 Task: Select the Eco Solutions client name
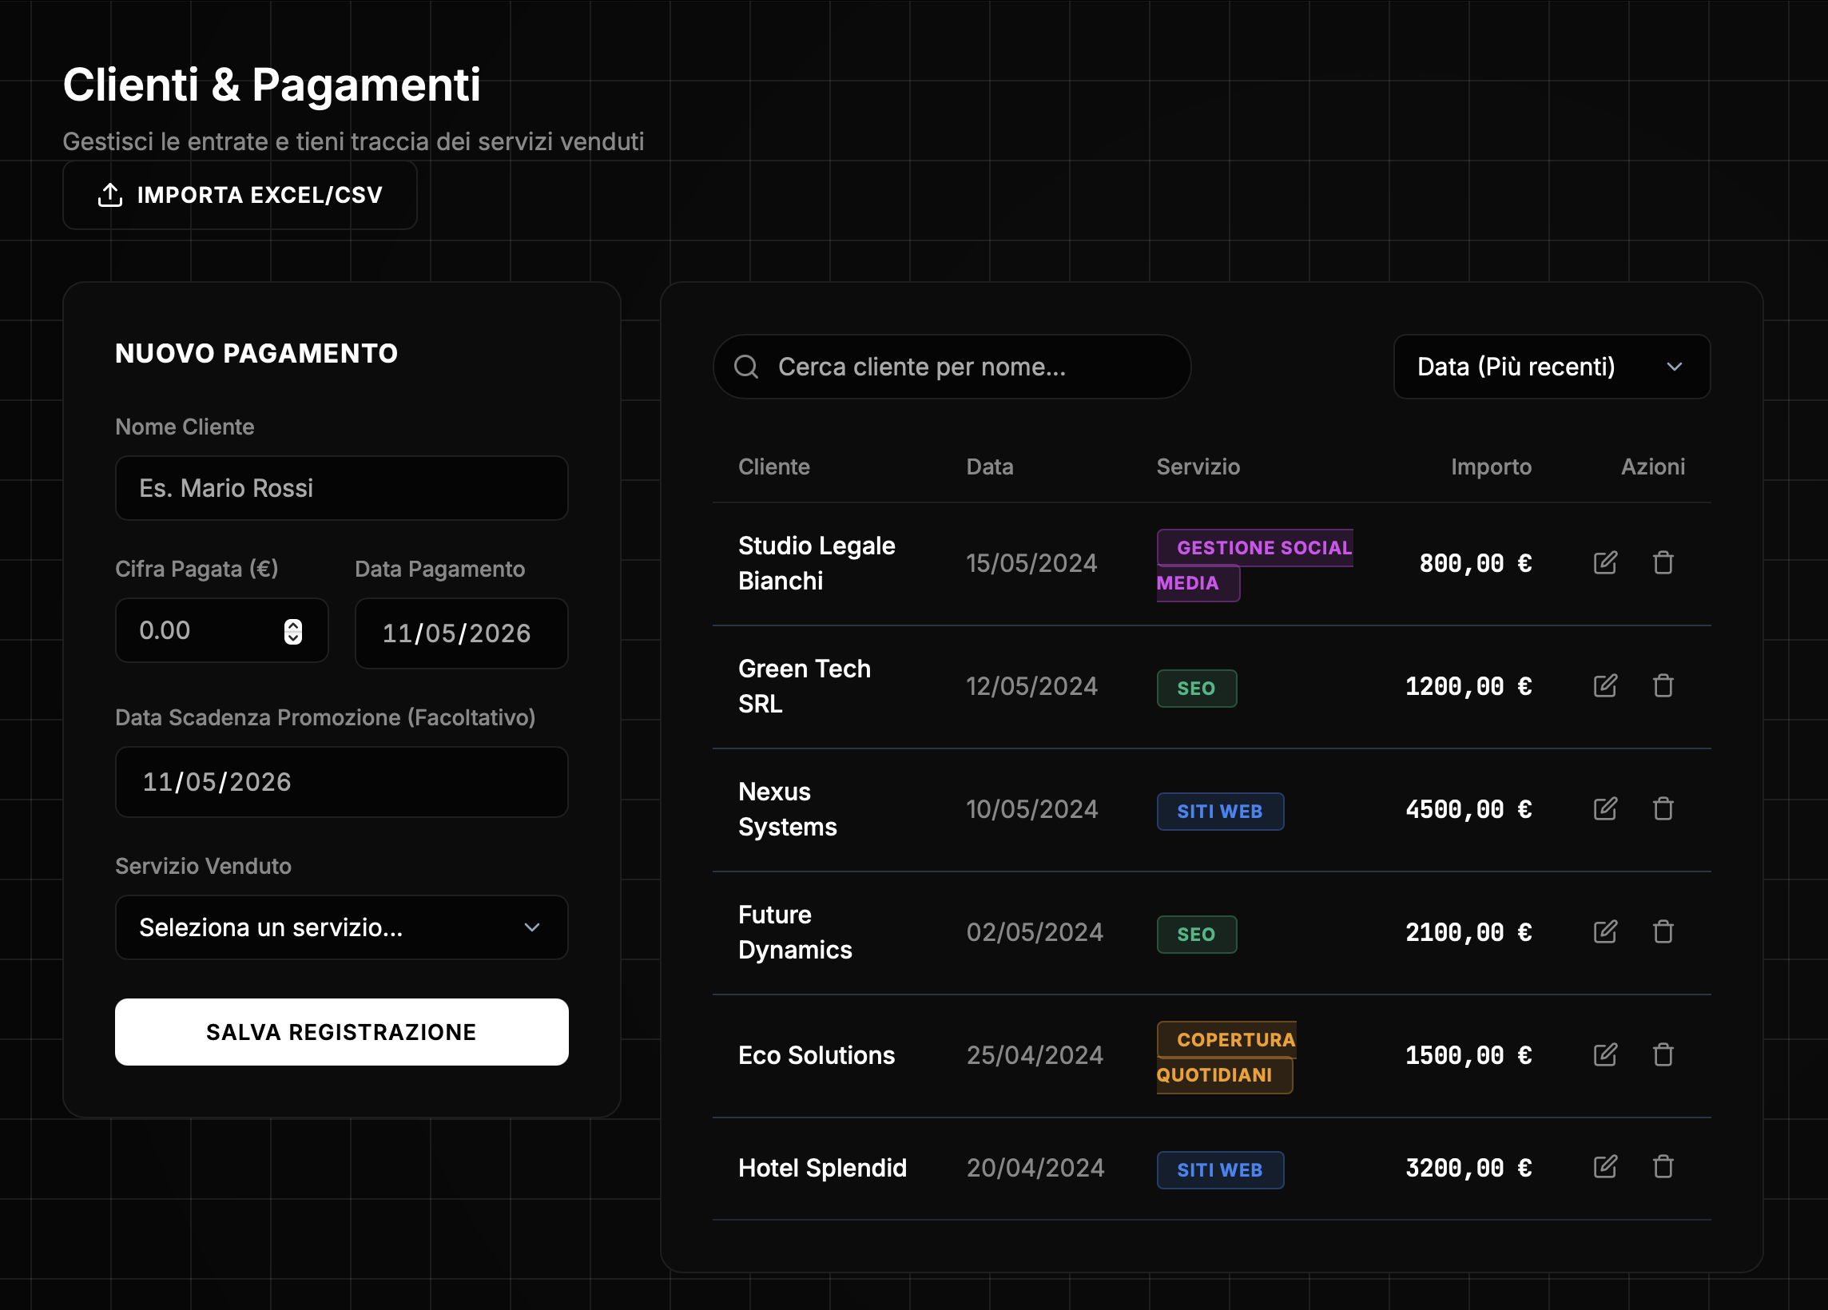(x=817, y=1055)
